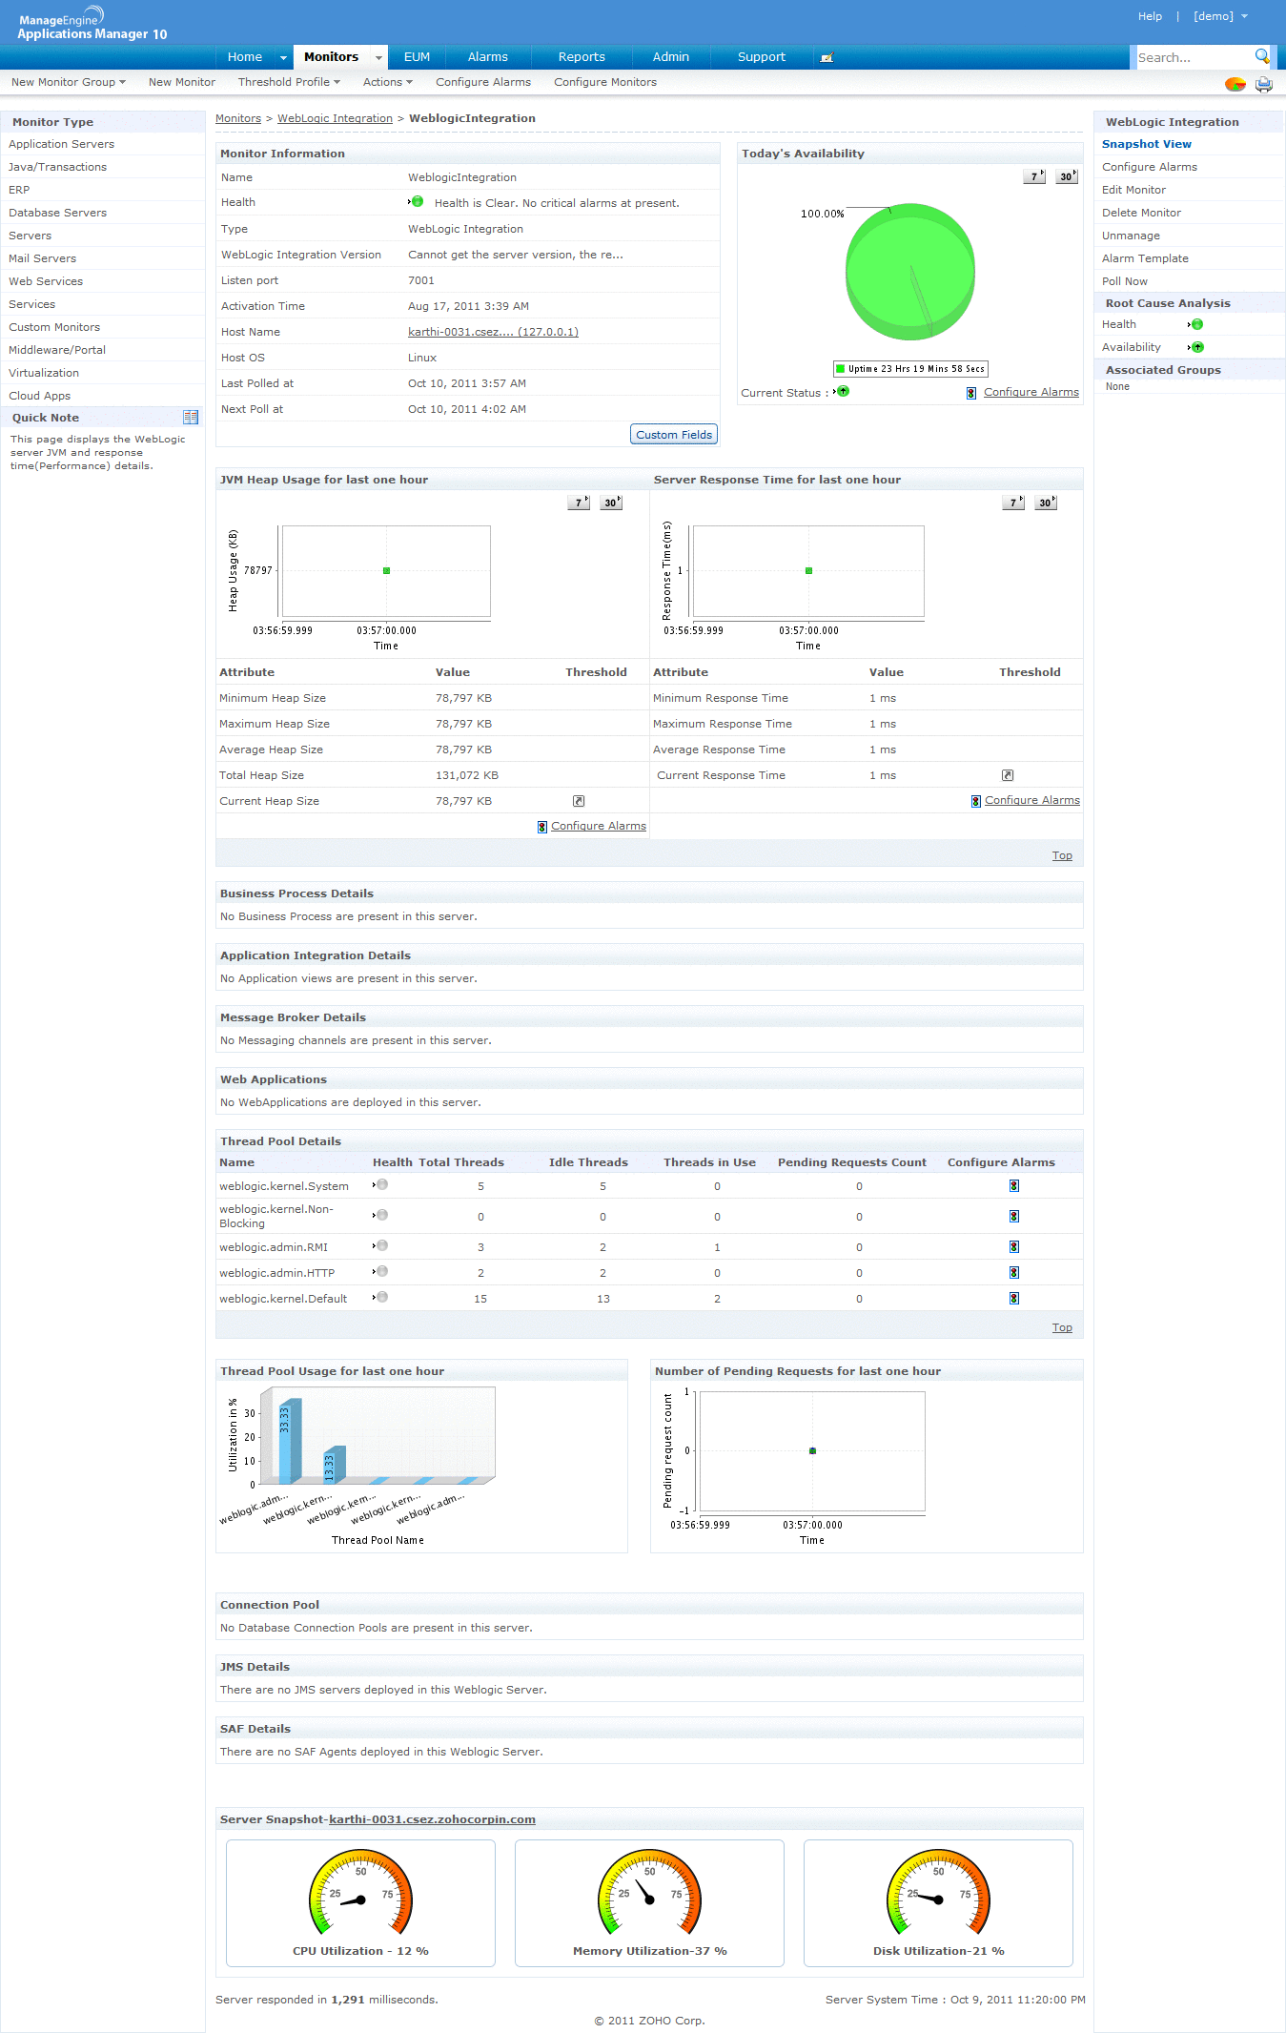Expand the New Monitor Group dropdown
Screen dimensions: 1286x2033
pyautogui.click(x=68, y=82)
